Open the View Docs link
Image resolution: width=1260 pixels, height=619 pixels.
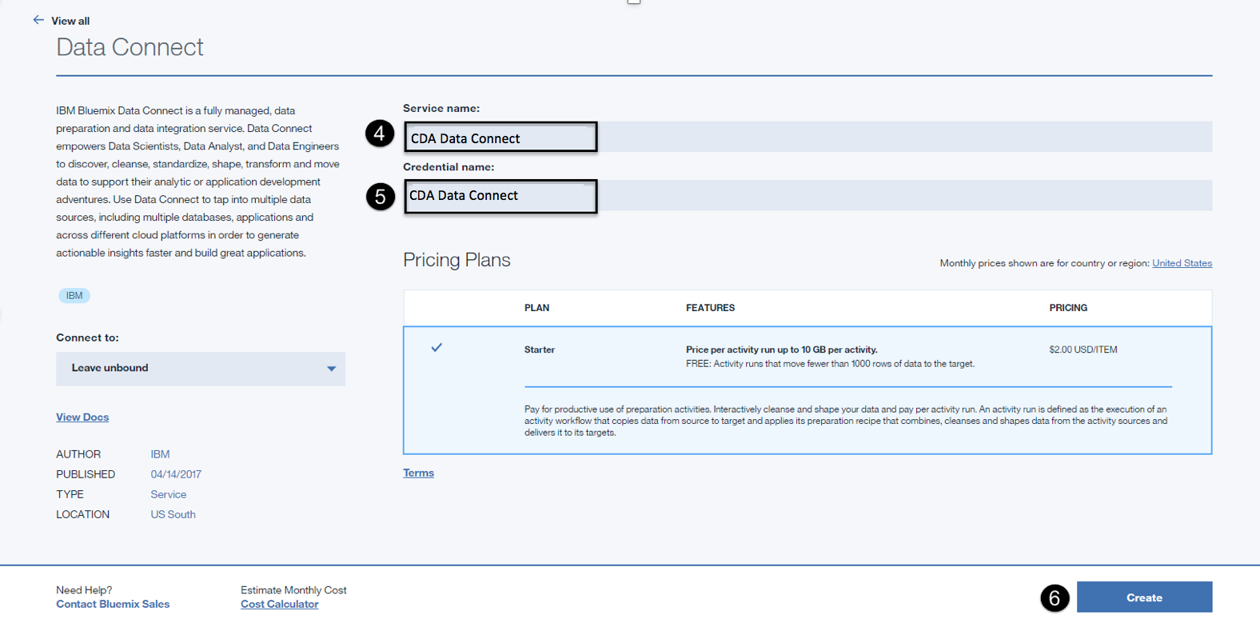[x=82, y=417]
